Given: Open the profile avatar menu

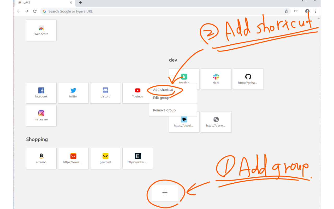Looking at the screenshot, I should click(x=307, y=11).
